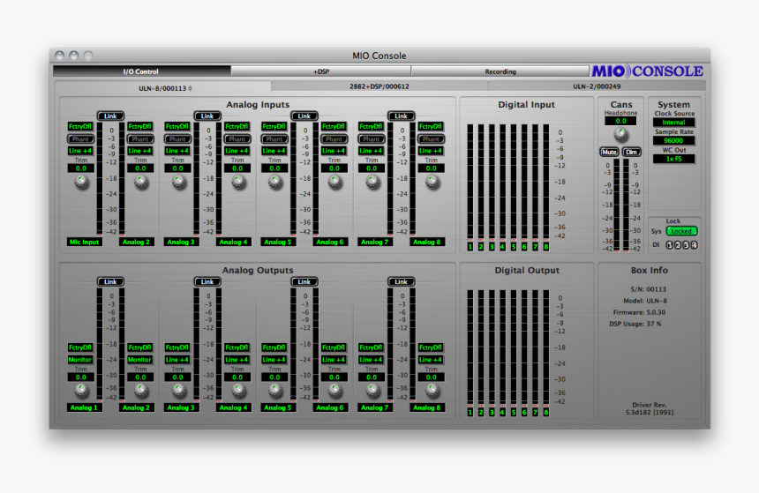759x493 pixels.
Task: Open Analog 8 input FctryDfl preset menu
Action: (x=431, y=126)
